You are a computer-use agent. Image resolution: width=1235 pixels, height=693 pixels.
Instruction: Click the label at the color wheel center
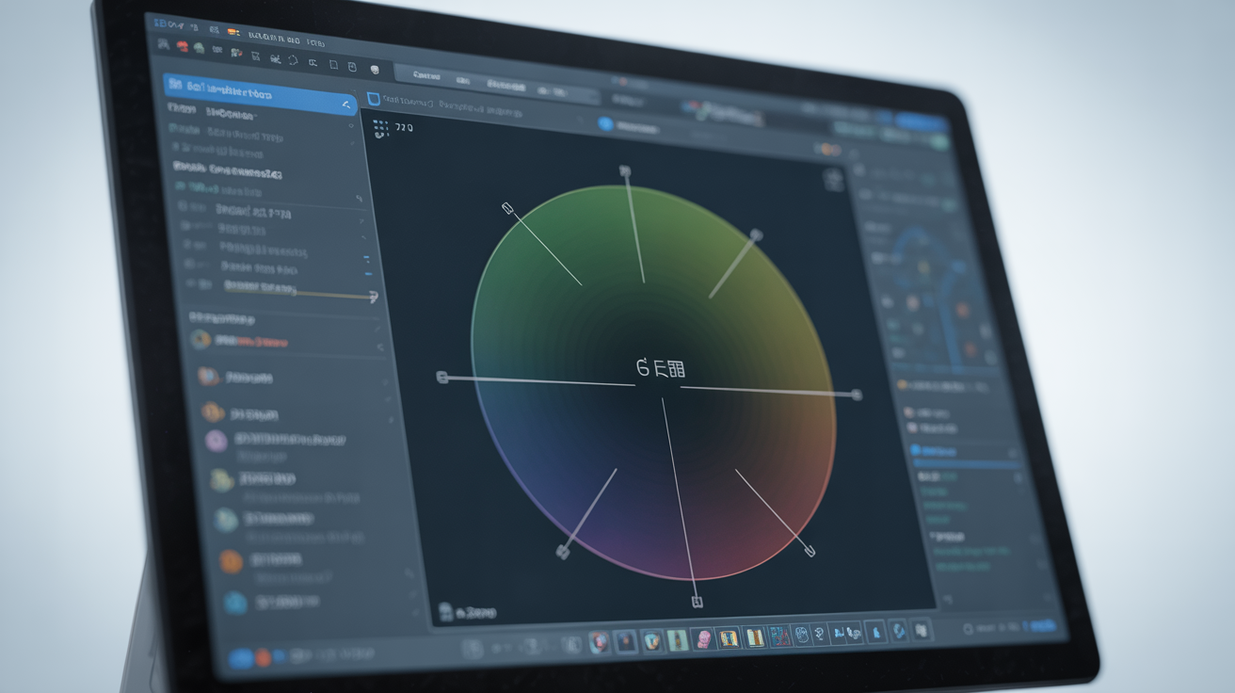pos(661,368)
